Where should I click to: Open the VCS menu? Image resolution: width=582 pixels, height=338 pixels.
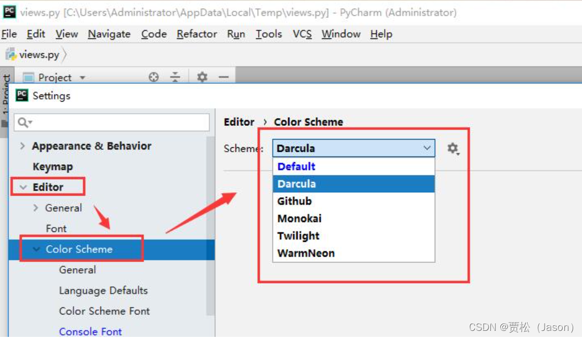[302, 34]
